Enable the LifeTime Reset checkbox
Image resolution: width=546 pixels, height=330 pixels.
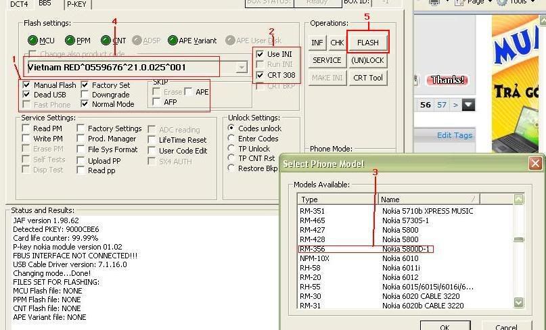point(152,140)
